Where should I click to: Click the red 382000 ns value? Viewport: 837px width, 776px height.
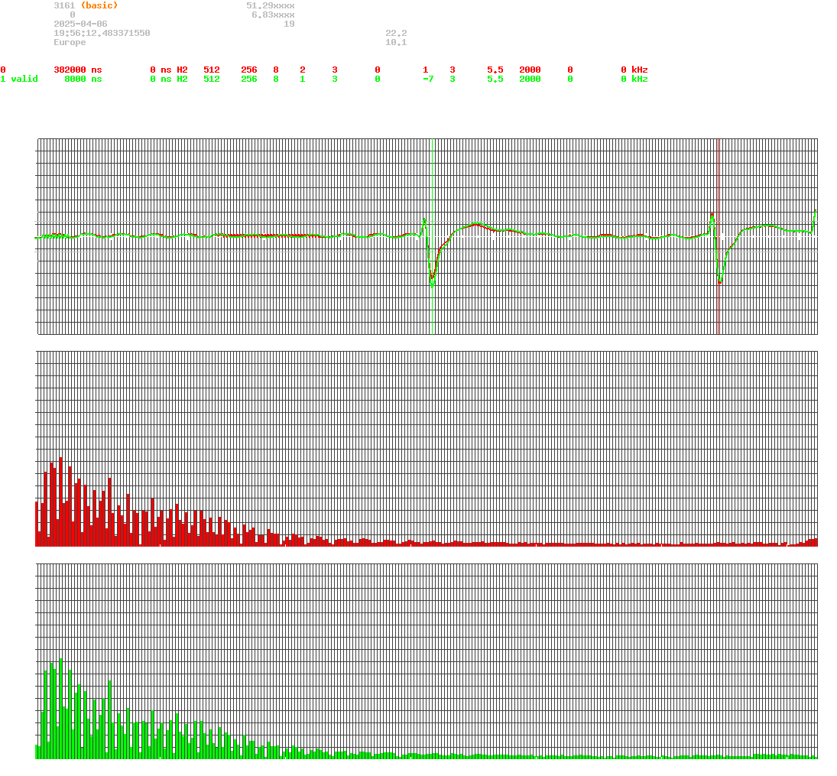(78, 70)
